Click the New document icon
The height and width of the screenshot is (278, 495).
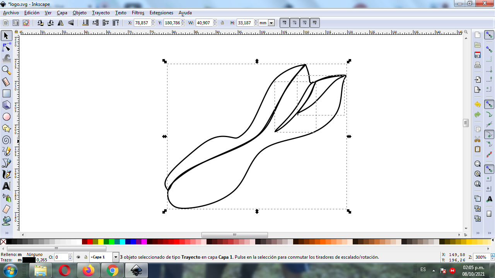[478, 35]
